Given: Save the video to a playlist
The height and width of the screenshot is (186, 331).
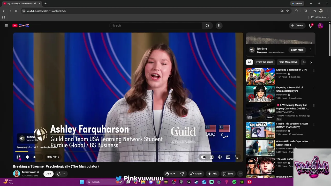Looking at the screenshot, I should pyautogui.click(x=228, y=174).
